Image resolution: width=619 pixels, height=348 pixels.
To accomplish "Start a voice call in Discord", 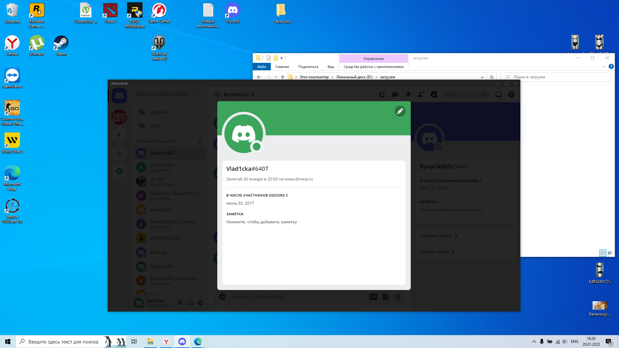I will (x=382, y=94).
